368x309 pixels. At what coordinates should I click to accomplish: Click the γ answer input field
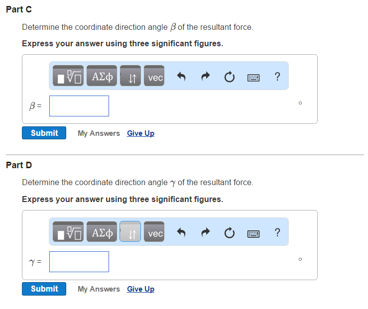pos(79,262)
